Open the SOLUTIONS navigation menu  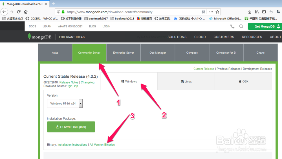(177, 37)
